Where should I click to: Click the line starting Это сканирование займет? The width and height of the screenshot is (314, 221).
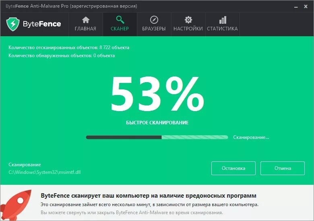click(x=149, y=204)
